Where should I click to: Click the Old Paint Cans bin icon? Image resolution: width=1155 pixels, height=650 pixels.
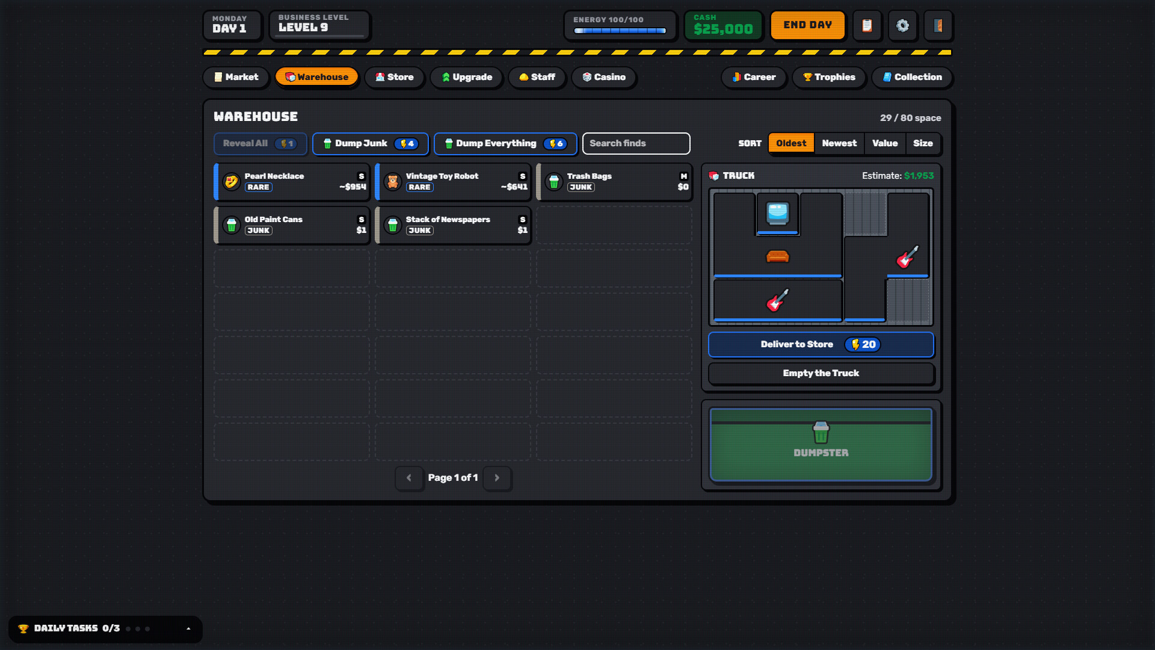[232, 225]
